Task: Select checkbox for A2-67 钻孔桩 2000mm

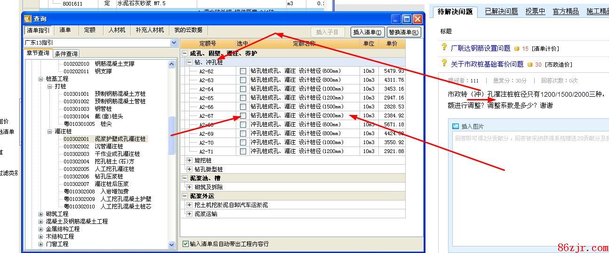Action: 243,115
